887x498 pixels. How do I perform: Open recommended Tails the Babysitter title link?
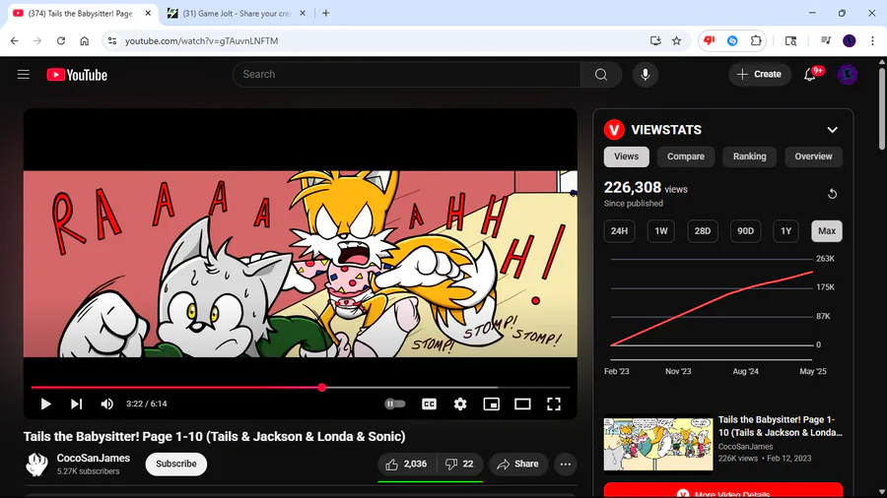point(781,426)
